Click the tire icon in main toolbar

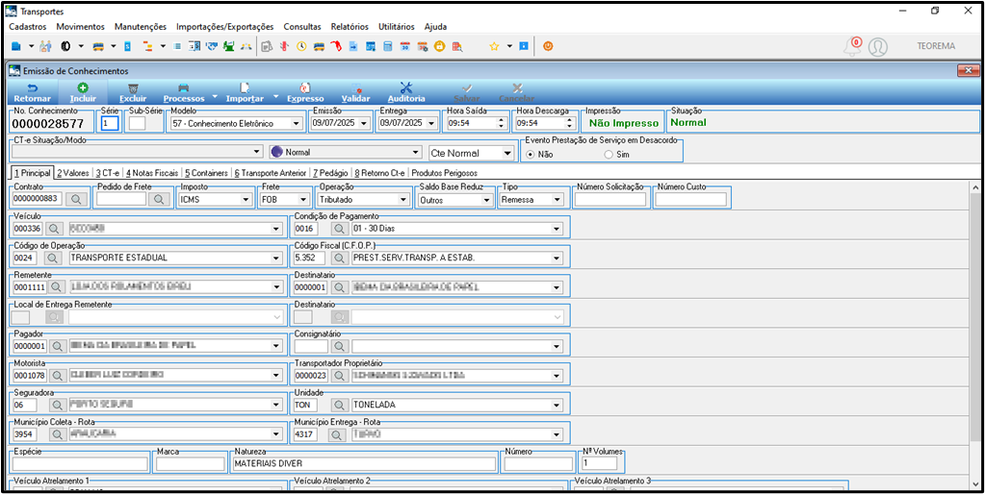pyautogui.click(x=65, y=46)
